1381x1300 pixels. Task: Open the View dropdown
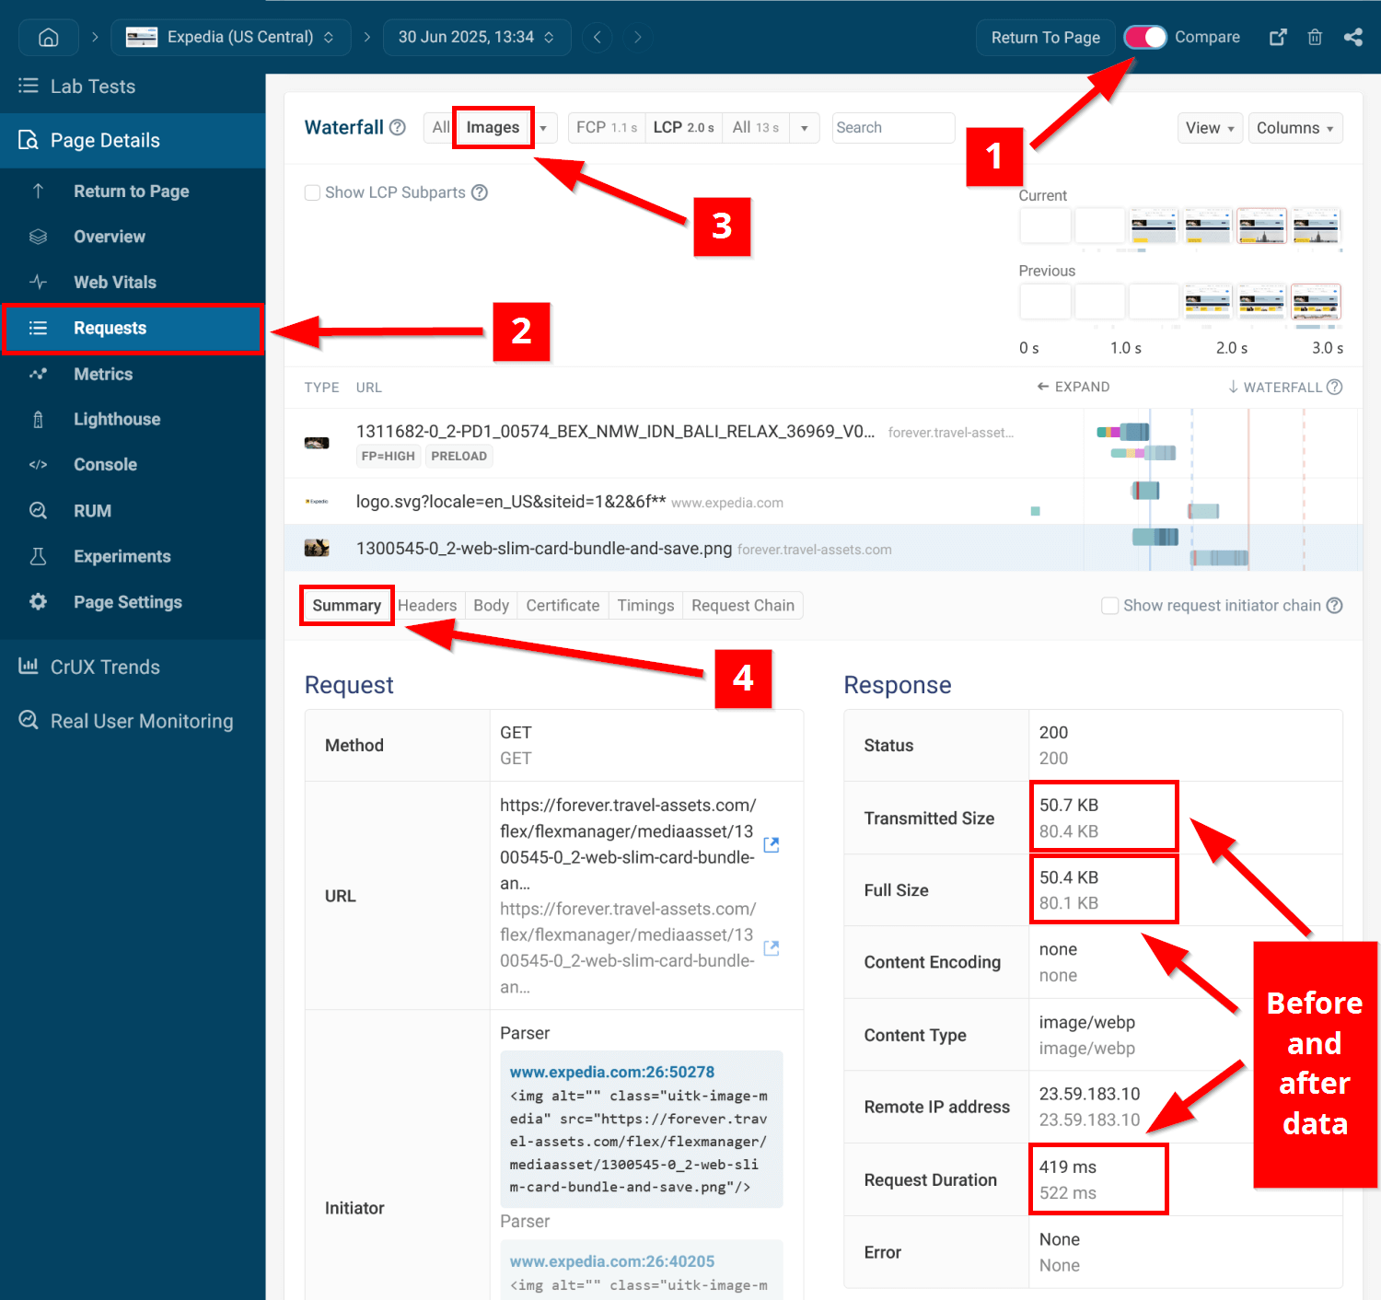(1210, 128)
